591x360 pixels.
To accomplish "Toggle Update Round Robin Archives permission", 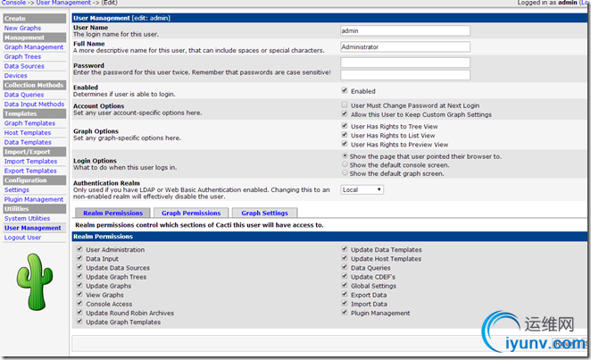I will tap(79, 312).
